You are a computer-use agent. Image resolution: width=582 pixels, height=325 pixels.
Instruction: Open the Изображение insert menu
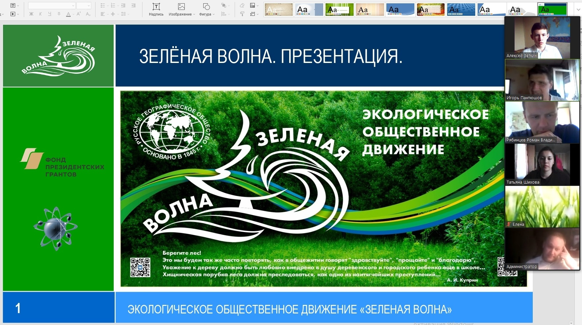pyautogui.click(x=181, y=9)
